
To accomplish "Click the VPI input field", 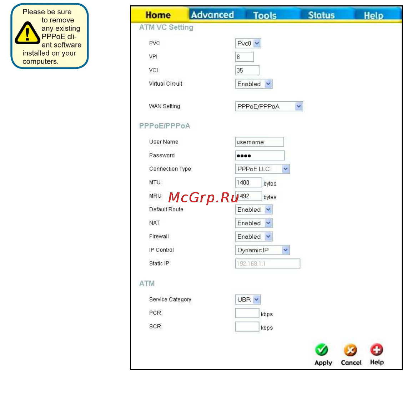I will tap(245, 57).
